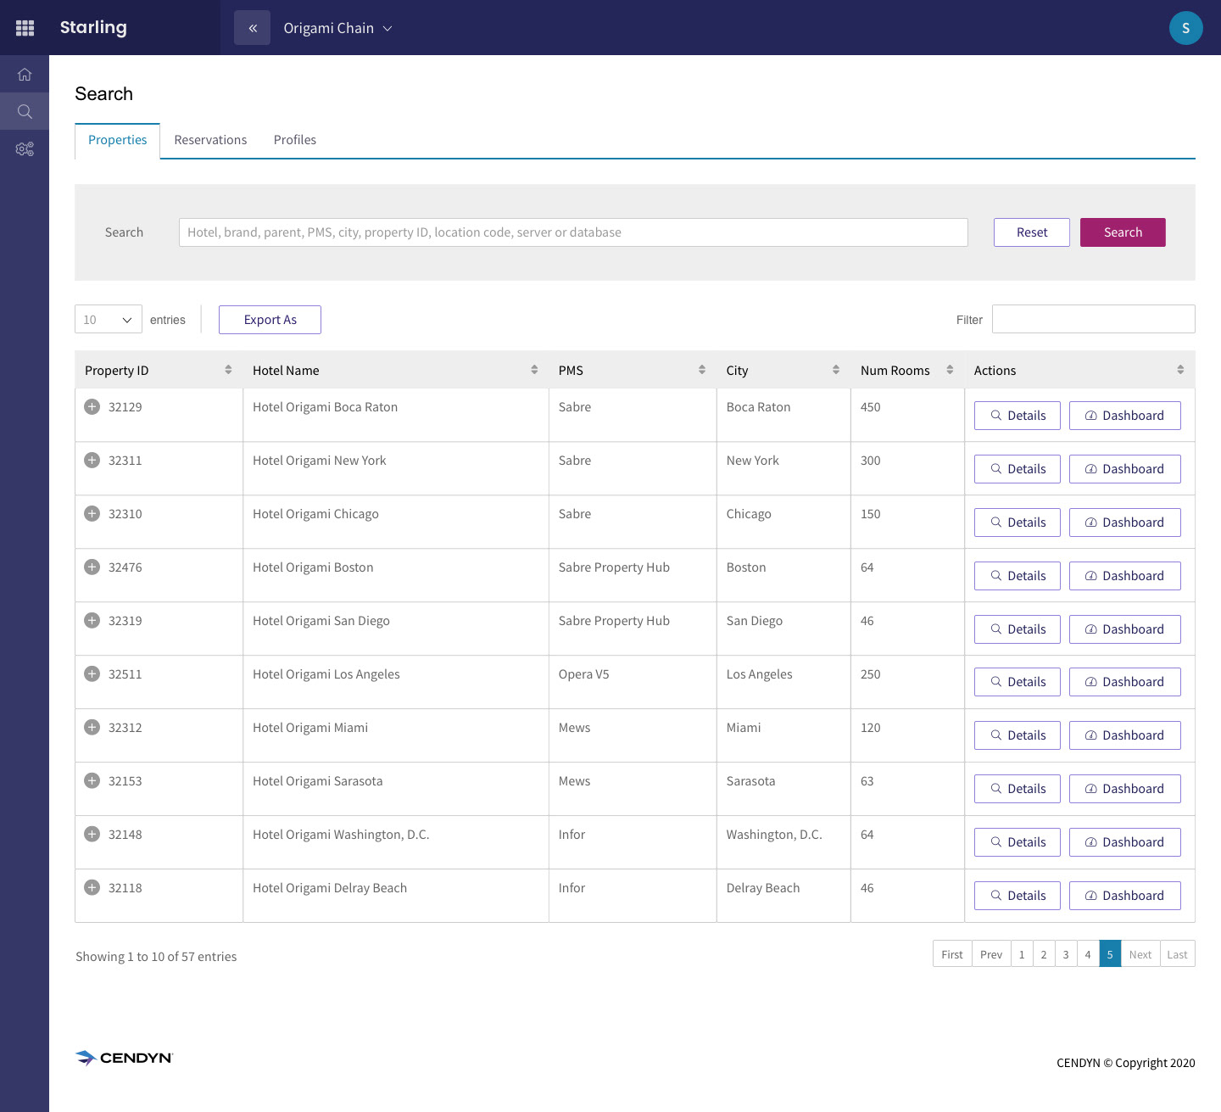Click the Export As button
Image resolution: width=1221 pixels, height=1112 pixels.
[x=270, y=320]
